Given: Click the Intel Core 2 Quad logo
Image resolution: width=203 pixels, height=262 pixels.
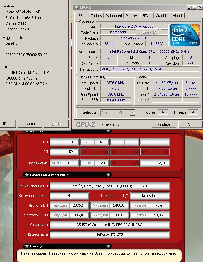Looking at the screenshot, I should coord(185,35).
